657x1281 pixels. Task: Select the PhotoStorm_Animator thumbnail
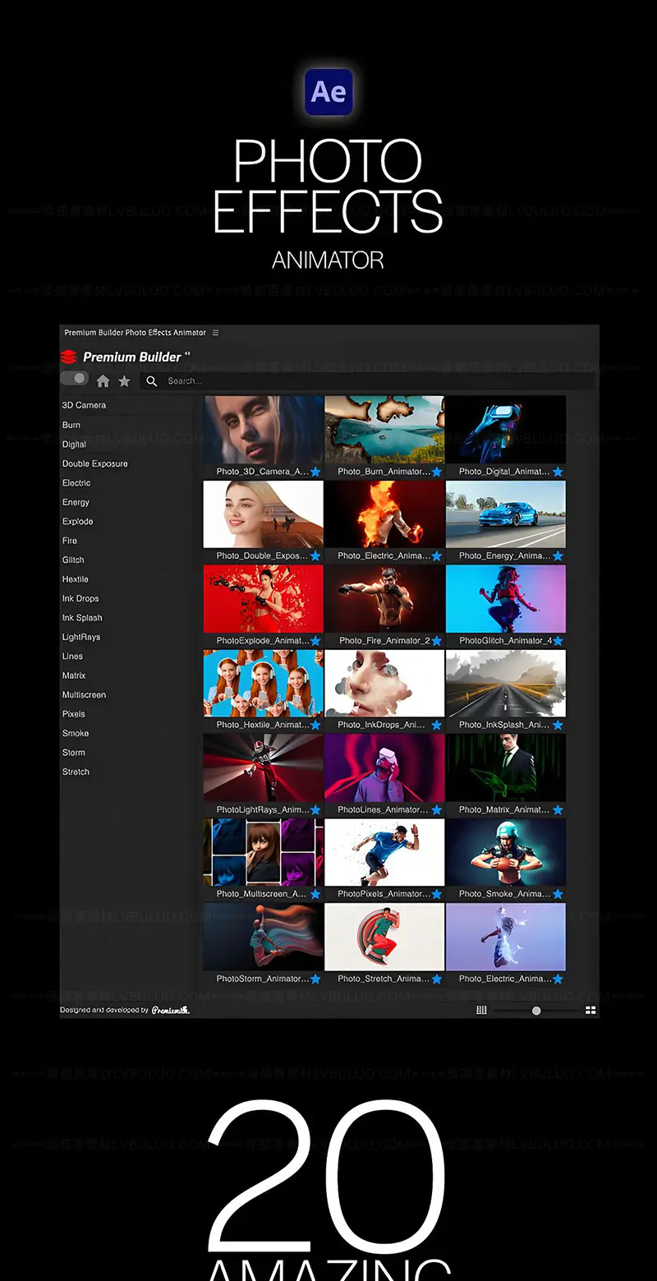tap(264, 938)
